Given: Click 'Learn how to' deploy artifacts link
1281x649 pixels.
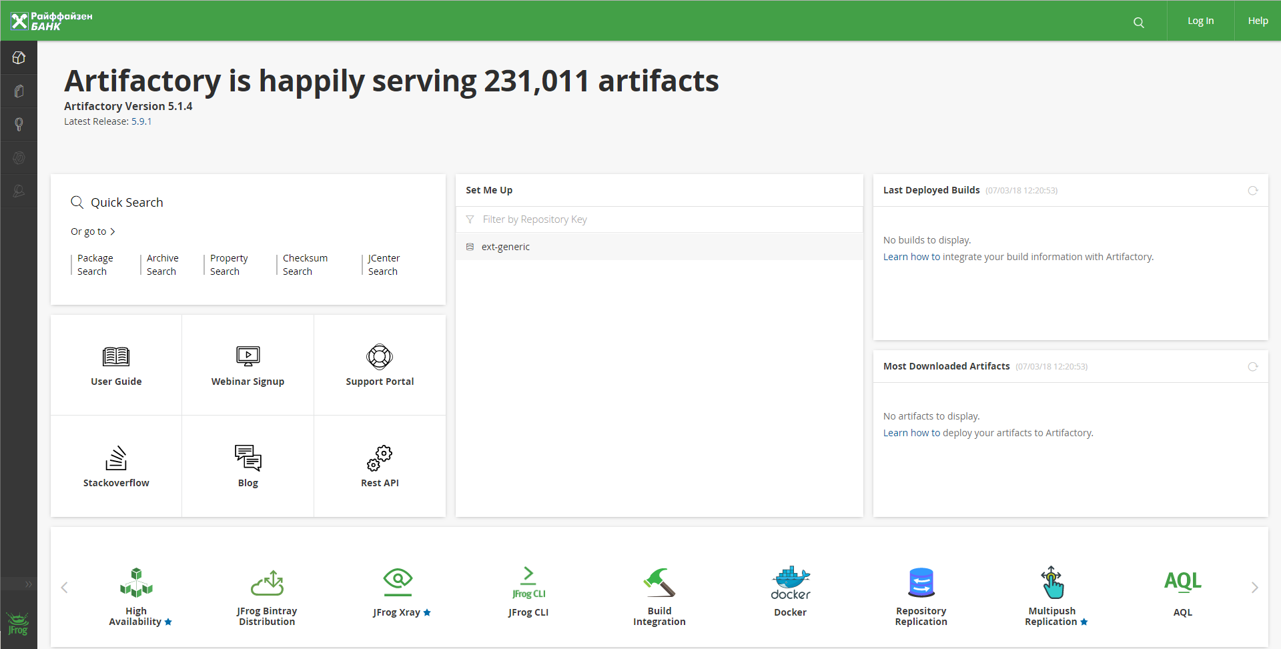Looking at the screenshot, I should pos(911,433).
